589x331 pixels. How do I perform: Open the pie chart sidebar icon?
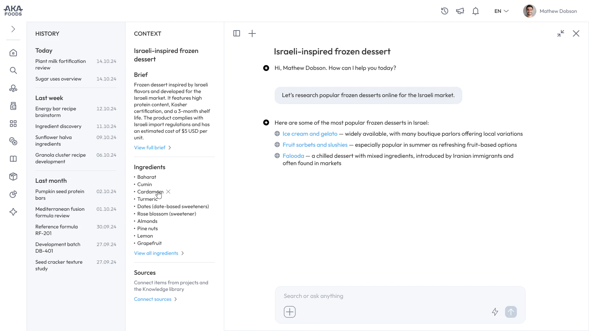click(x=13, y=194)
